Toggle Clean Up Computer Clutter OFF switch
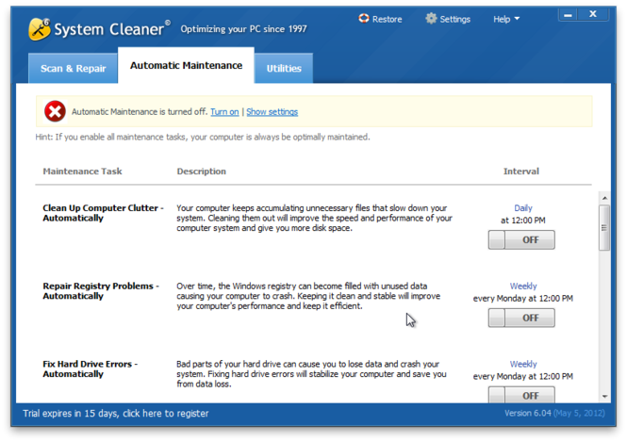The height and width of the screenshot is (442, 627). tap(521, 239)
